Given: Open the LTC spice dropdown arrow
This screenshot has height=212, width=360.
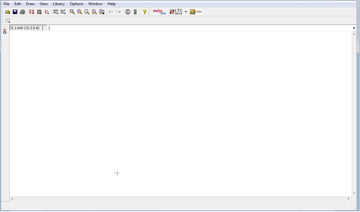Looking at the screenshot, I should coord(186,12).
